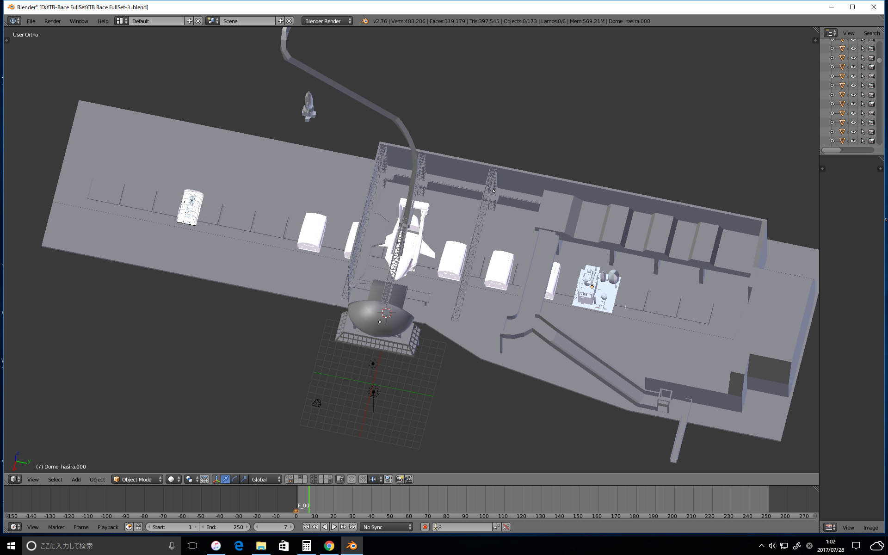Open the 3D View's View menu

point(33,479)
